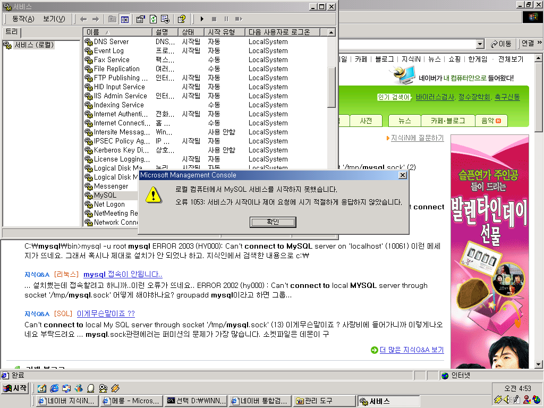Close the Microsoft Management Console dialog

(403, 175)
